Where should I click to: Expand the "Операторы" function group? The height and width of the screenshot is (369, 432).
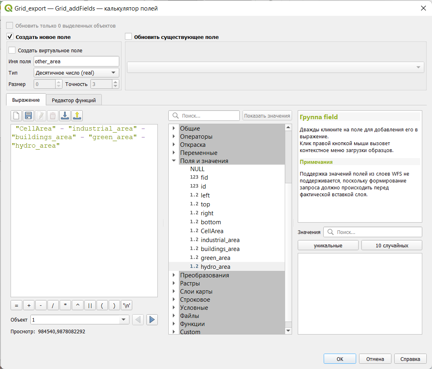[174, 137]
